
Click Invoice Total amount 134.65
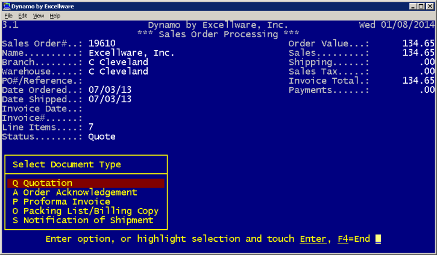[x=418, y=81]
